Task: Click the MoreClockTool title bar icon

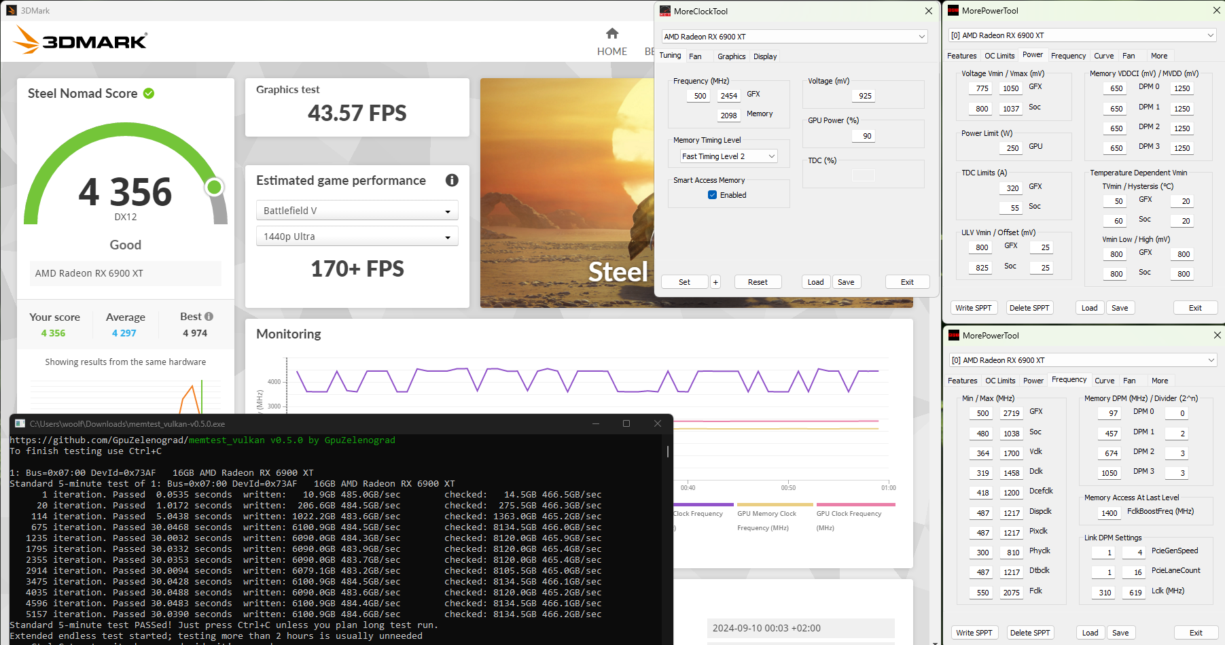Action: 665,11
